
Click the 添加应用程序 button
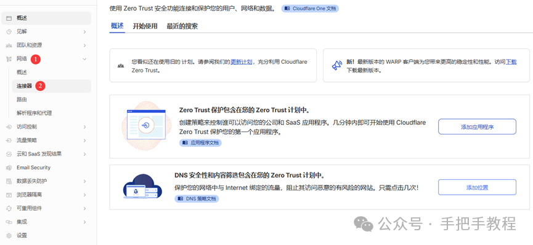pyautogui.click(x=477, y=126)
